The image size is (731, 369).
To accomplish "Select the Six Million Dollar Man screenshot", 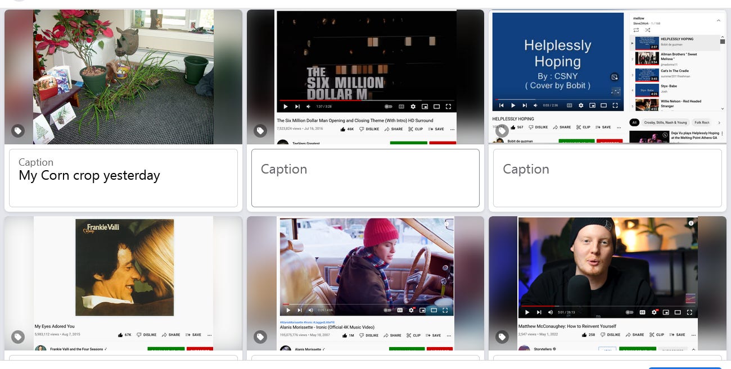I will coord(365,77).
